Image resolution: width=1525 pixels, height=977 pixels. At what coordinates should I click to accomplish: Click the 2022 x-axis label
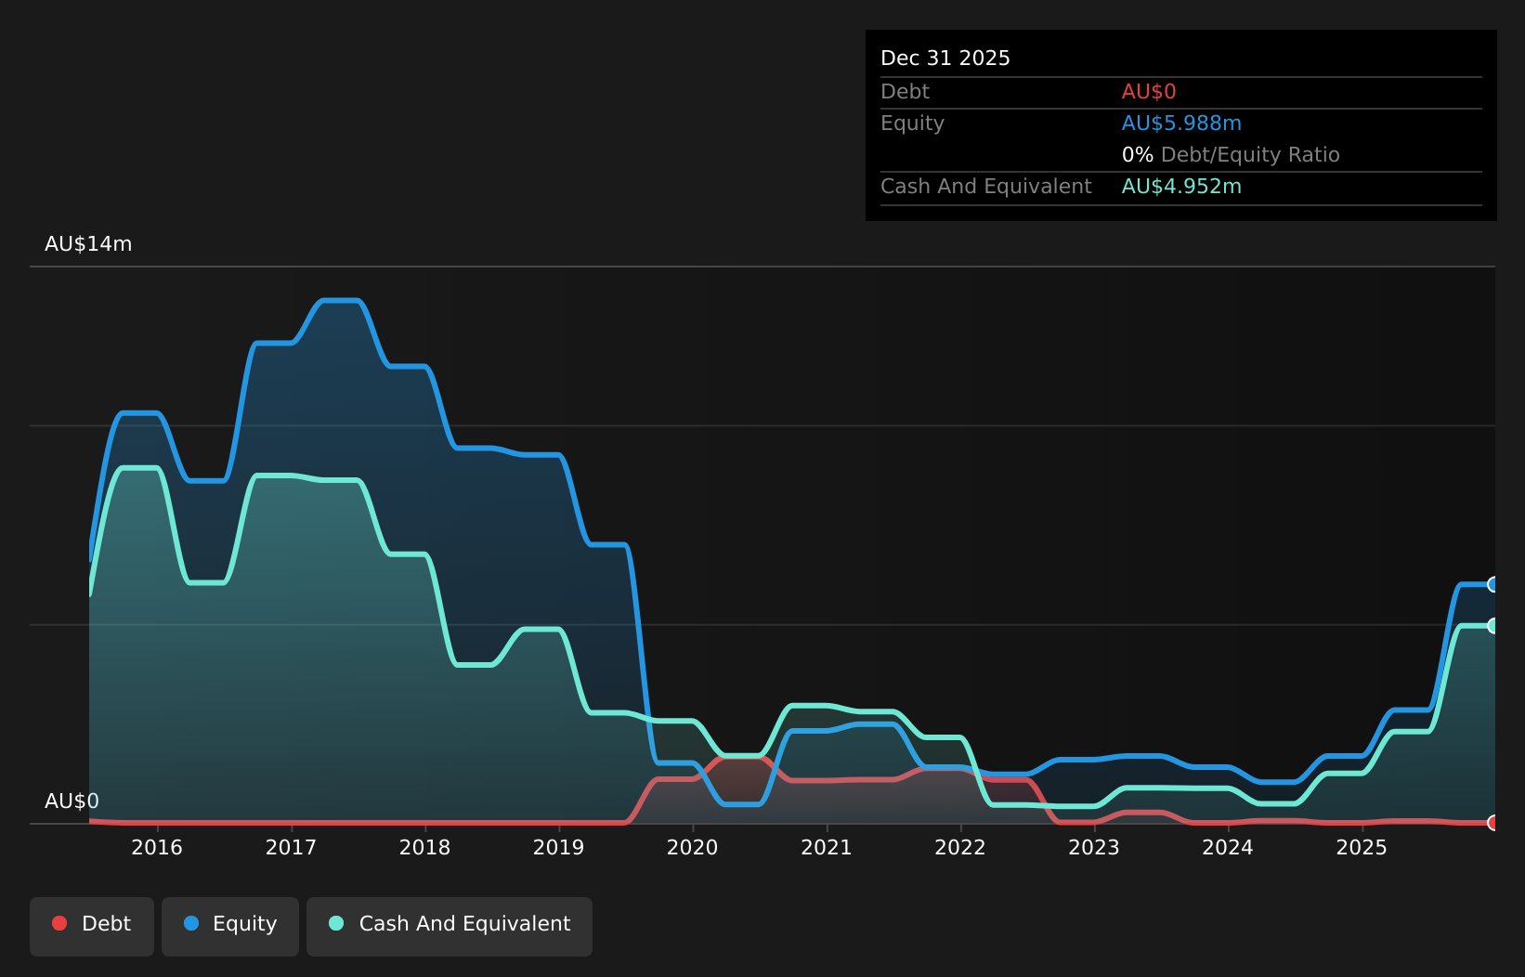pyautogui.click(x=960, y=847)
